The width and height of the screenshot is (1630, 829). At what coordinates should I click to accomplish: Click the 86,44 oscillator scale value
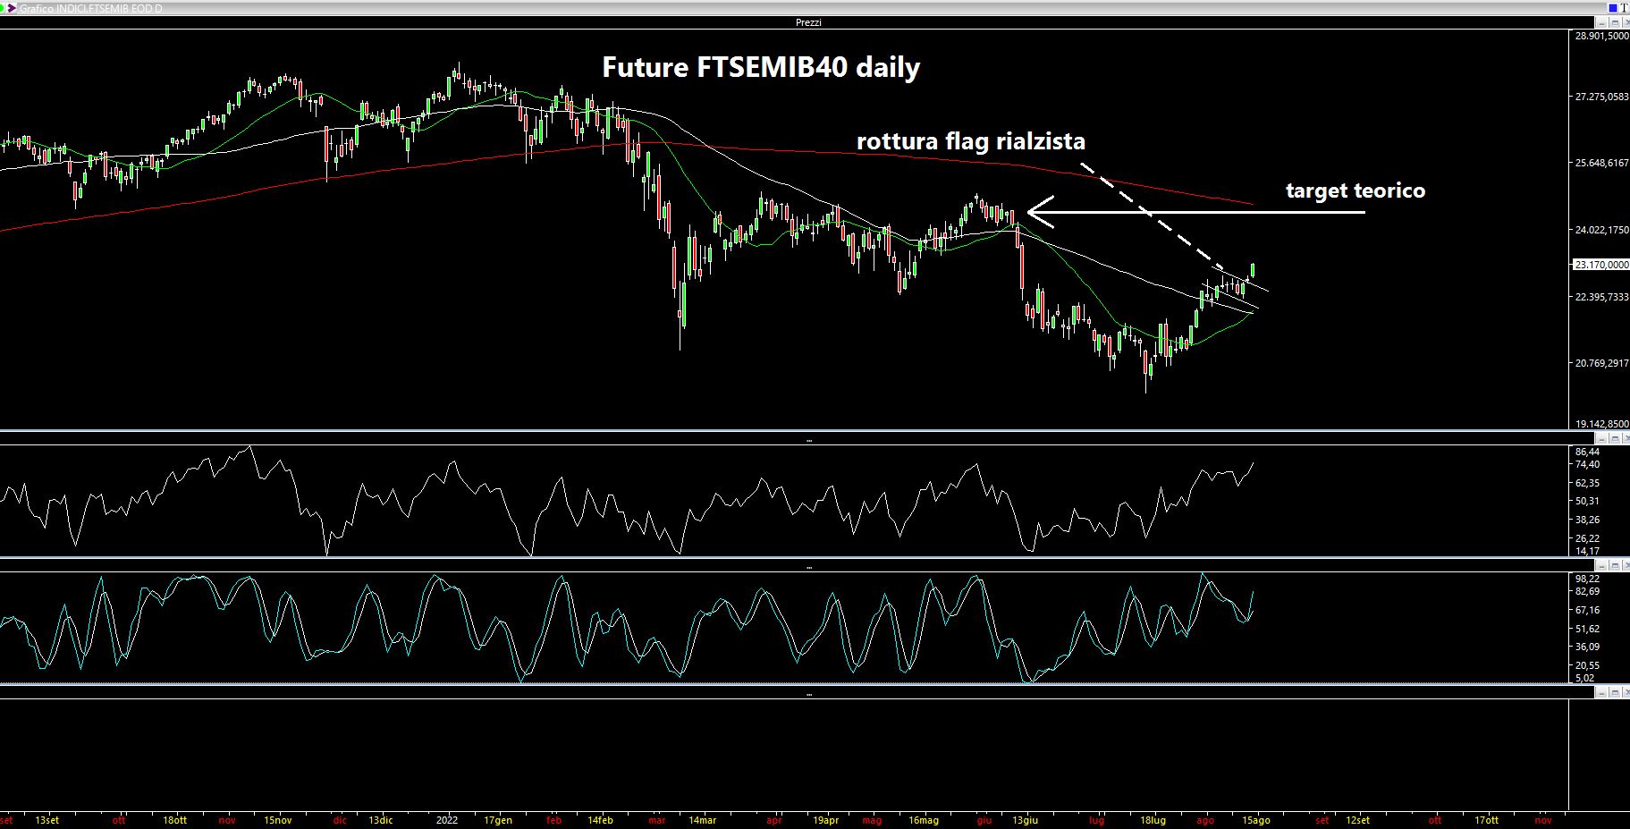click(1588, 453)
